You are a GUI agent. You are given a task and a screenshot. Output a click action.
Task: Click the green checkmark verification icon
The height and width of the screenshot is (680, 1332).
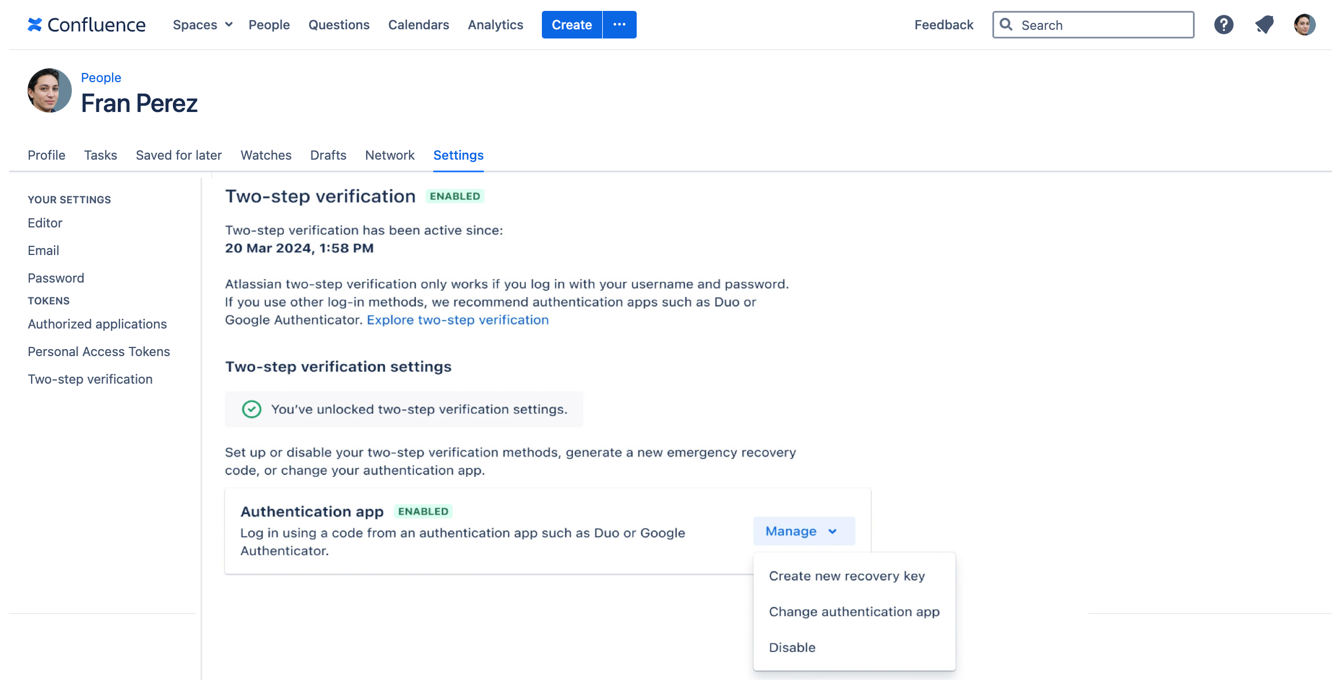252,408
